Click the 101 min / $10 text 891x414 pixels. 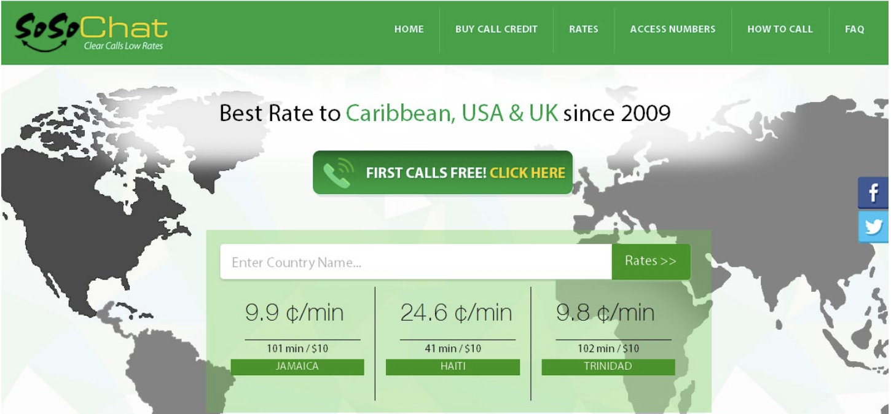tap(297, 349)
